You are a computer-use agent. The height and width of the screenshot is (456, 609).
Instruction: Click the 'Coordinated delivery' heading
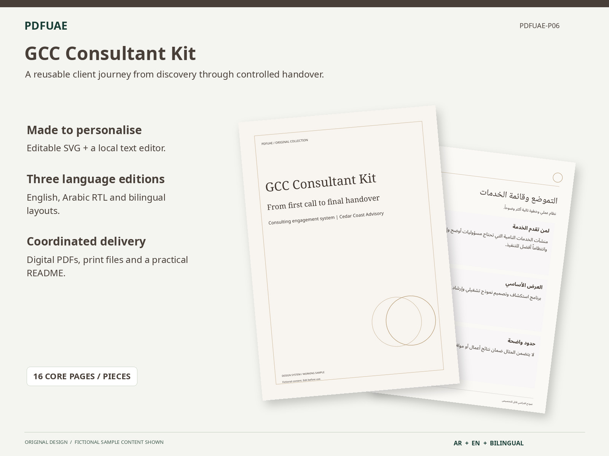click(x=86, y=241)
